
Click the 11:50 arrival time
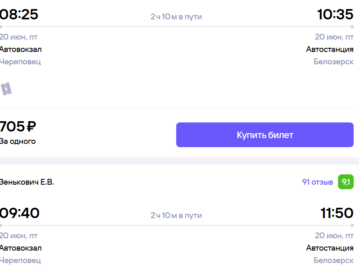337,213
